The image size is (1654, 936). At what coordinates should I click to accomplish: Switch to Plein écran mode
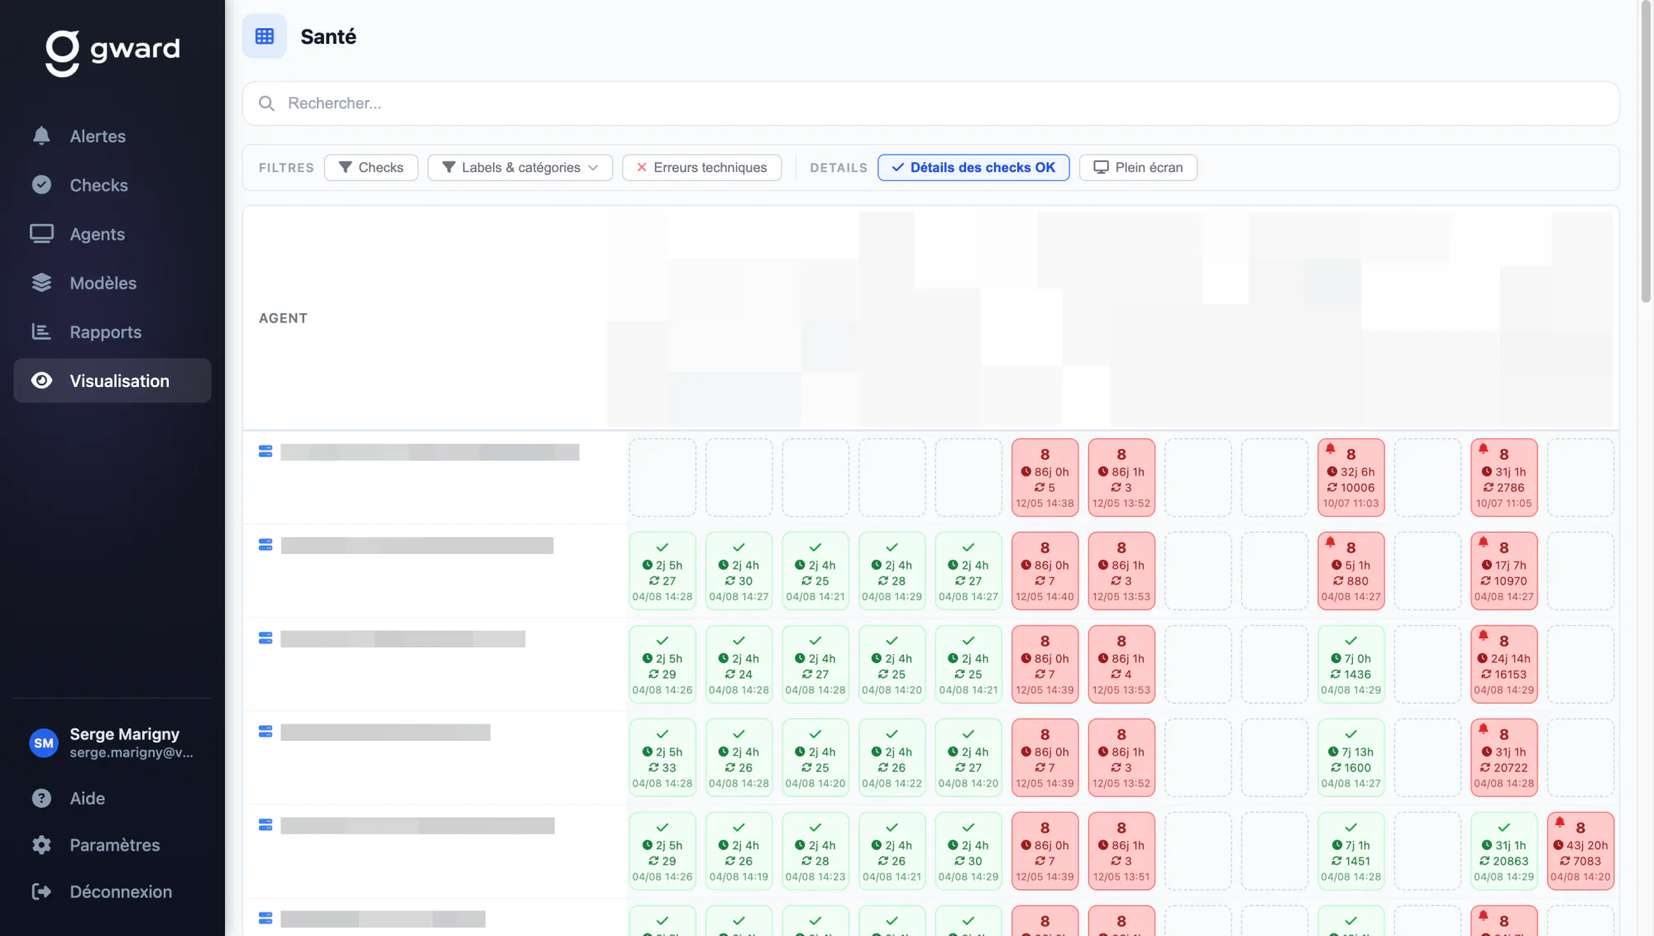coord(1138,167)
